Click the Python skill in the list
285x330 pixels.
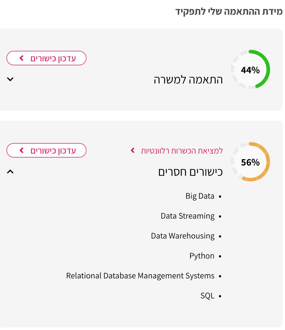[202, 256]
